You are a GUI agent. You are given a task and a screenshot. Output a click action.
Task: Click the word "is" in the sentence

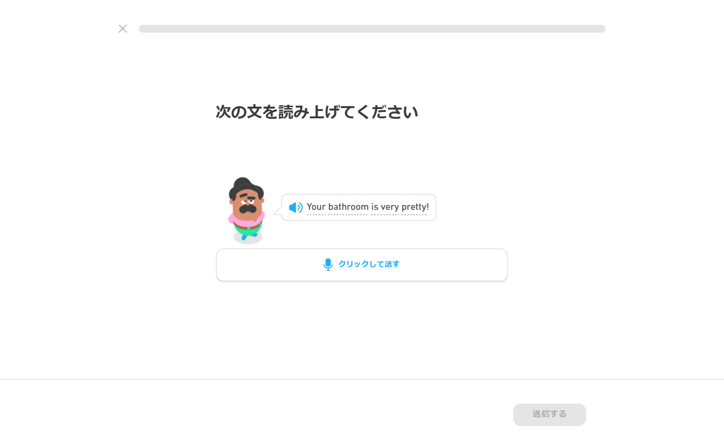[x=375, y=207]
